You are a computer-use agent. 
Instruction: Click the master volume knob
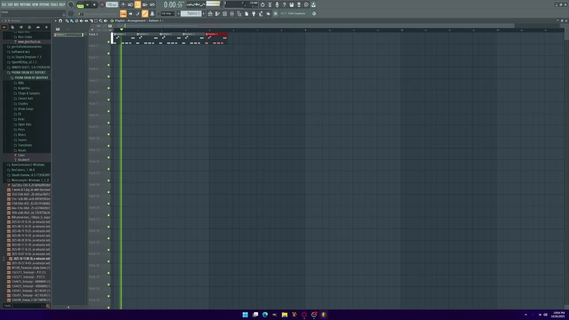click(x=71, y=4)
